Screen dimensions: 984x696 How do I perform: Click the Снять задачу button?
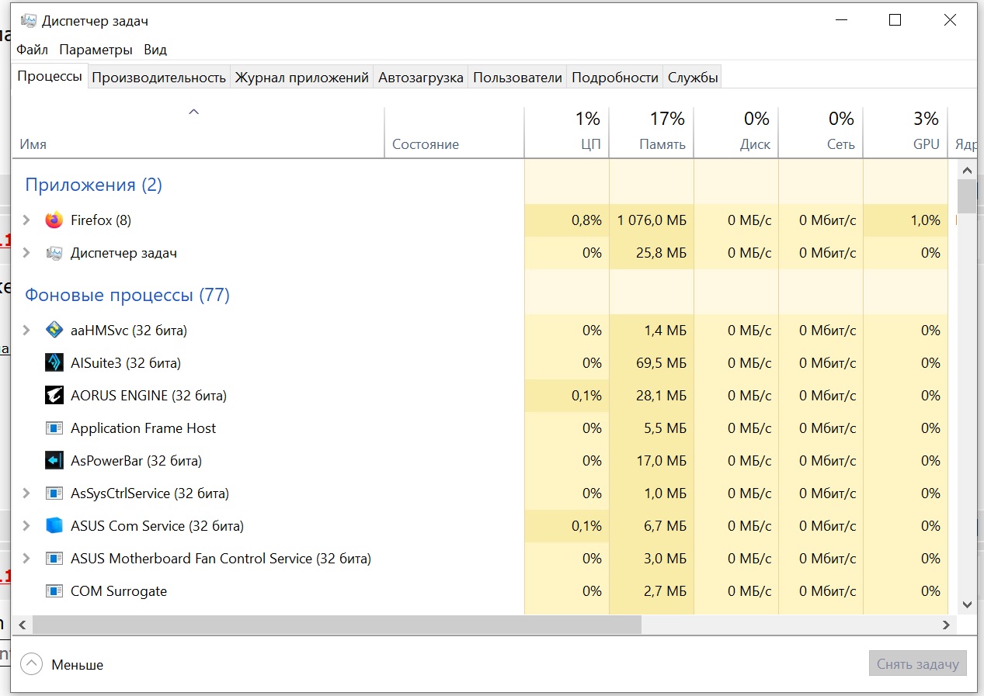[917, 664]
